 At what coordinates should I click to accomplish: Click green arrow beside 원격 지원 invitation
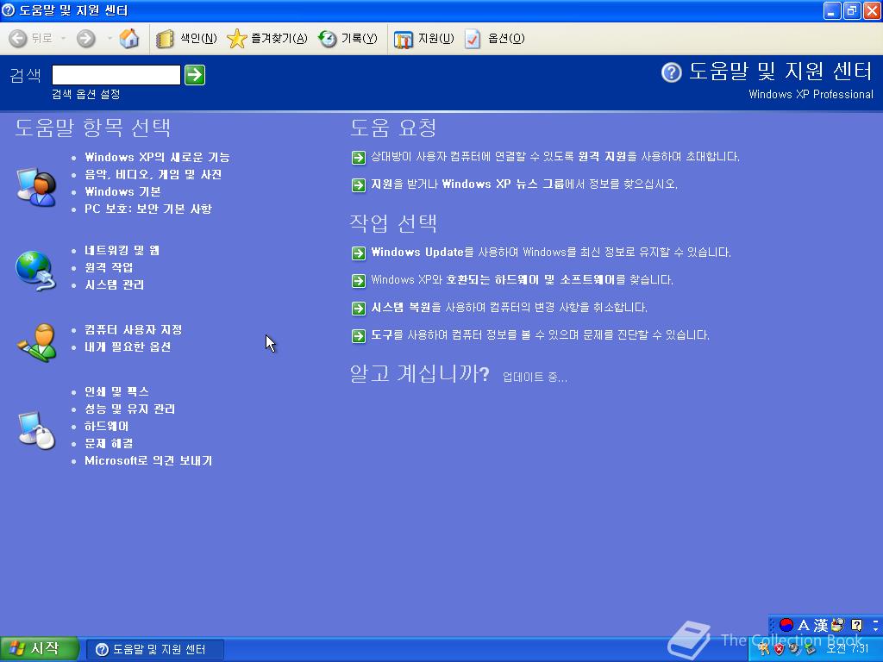(359, 158)
